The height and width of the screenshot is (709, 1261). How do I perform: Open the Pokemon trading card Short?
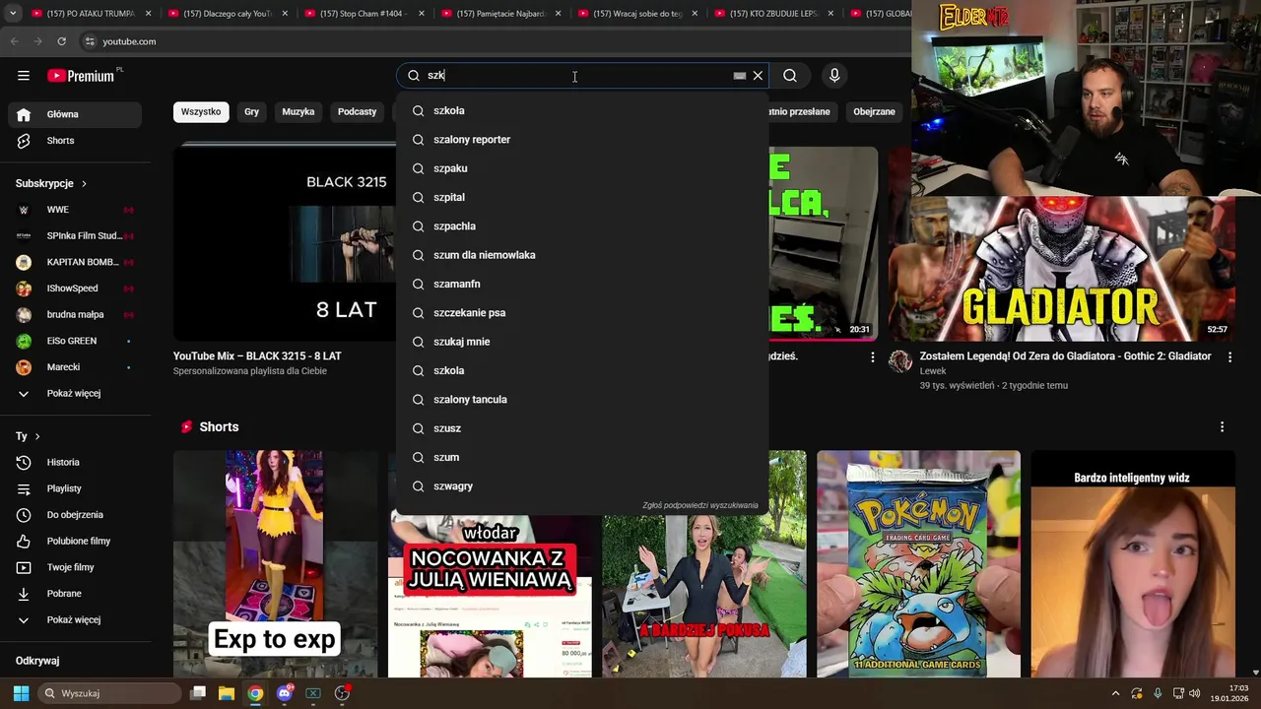[x=918, y=564]
